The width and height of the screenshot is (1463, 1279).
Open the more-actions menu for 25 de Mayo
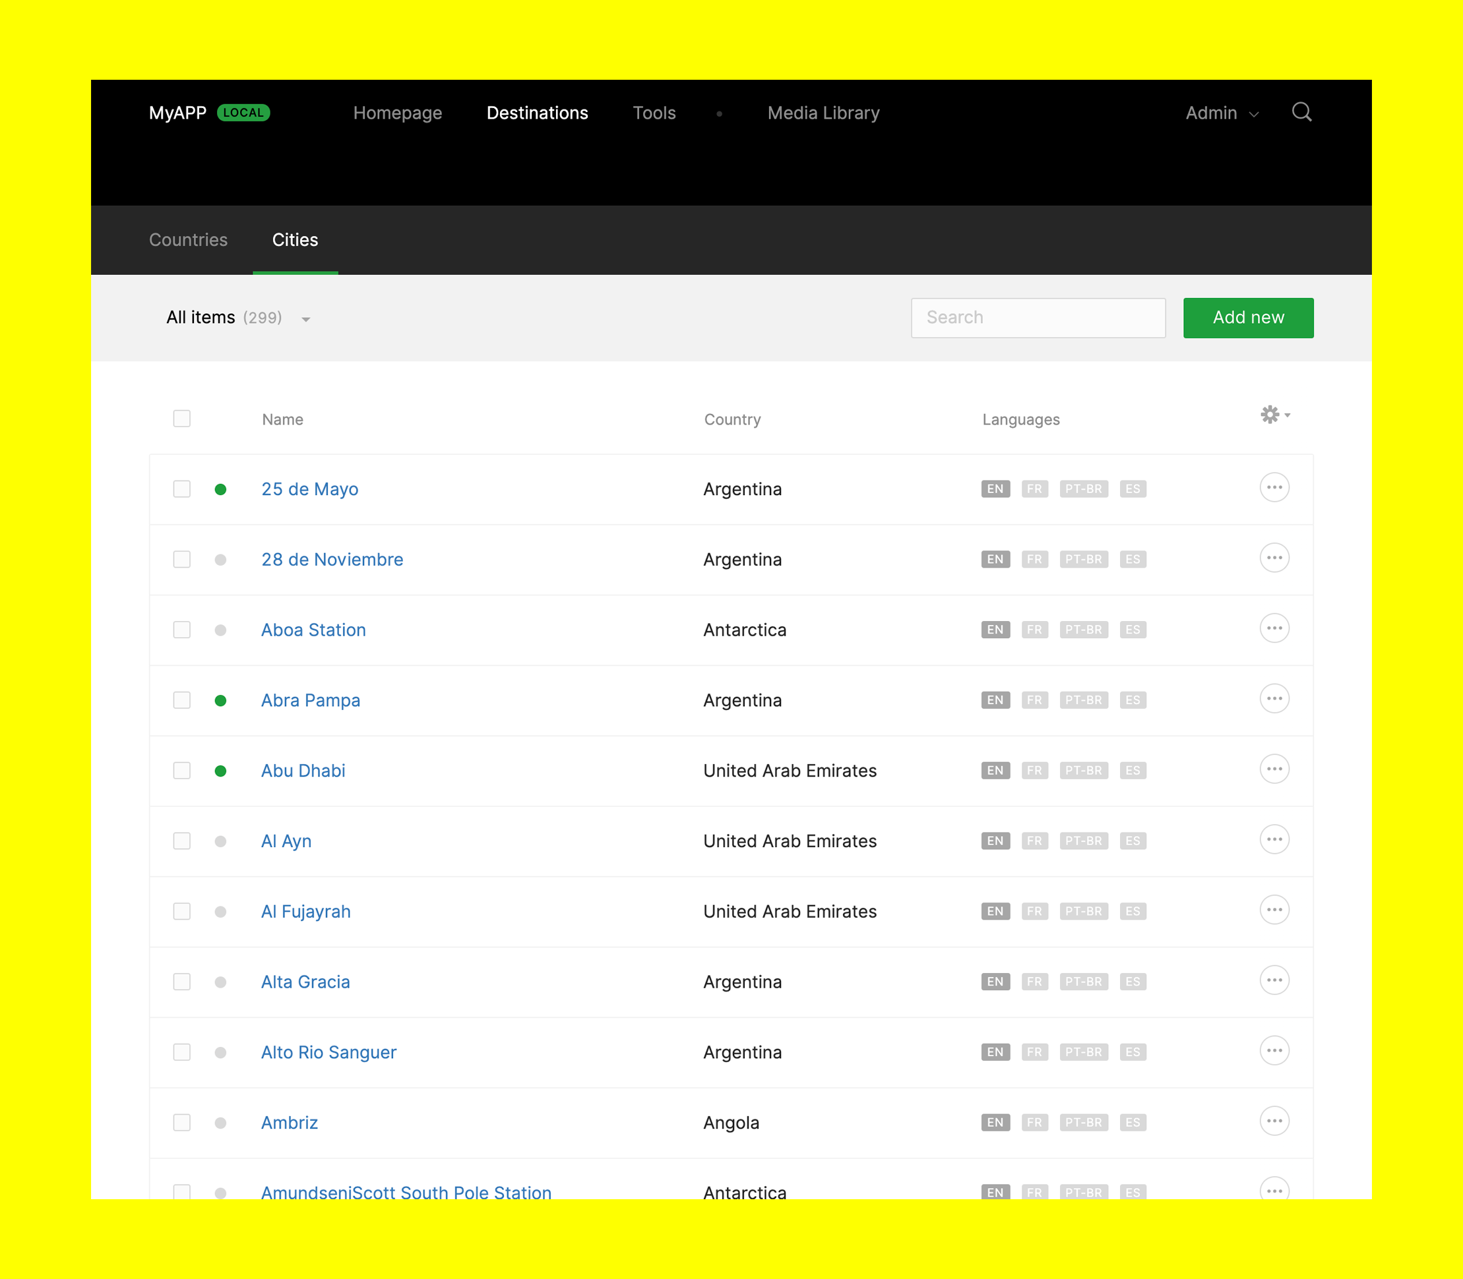coord(1274,488)
